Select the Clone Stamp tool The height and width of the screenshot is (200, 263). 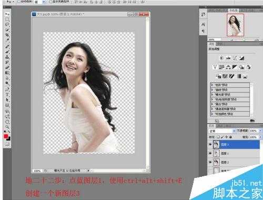[x=7, y=57]
